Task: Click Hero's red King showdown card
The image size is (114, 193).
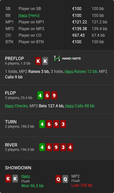Action: click(x=8, y=179)
